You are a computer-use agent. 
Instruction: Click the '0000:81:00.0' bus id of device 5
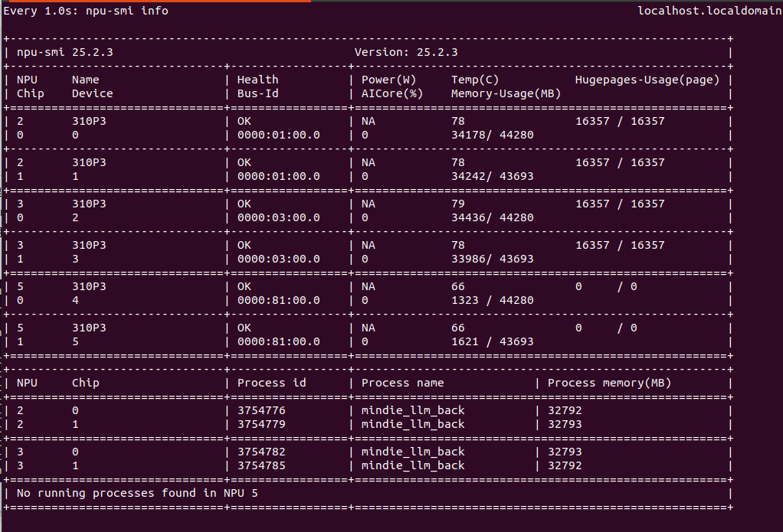[279, 342]
